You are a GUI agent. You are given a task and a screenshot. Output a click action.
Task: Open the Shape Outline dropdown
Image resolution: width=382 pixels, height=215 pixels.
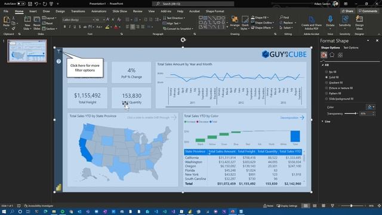coord(263,23)
